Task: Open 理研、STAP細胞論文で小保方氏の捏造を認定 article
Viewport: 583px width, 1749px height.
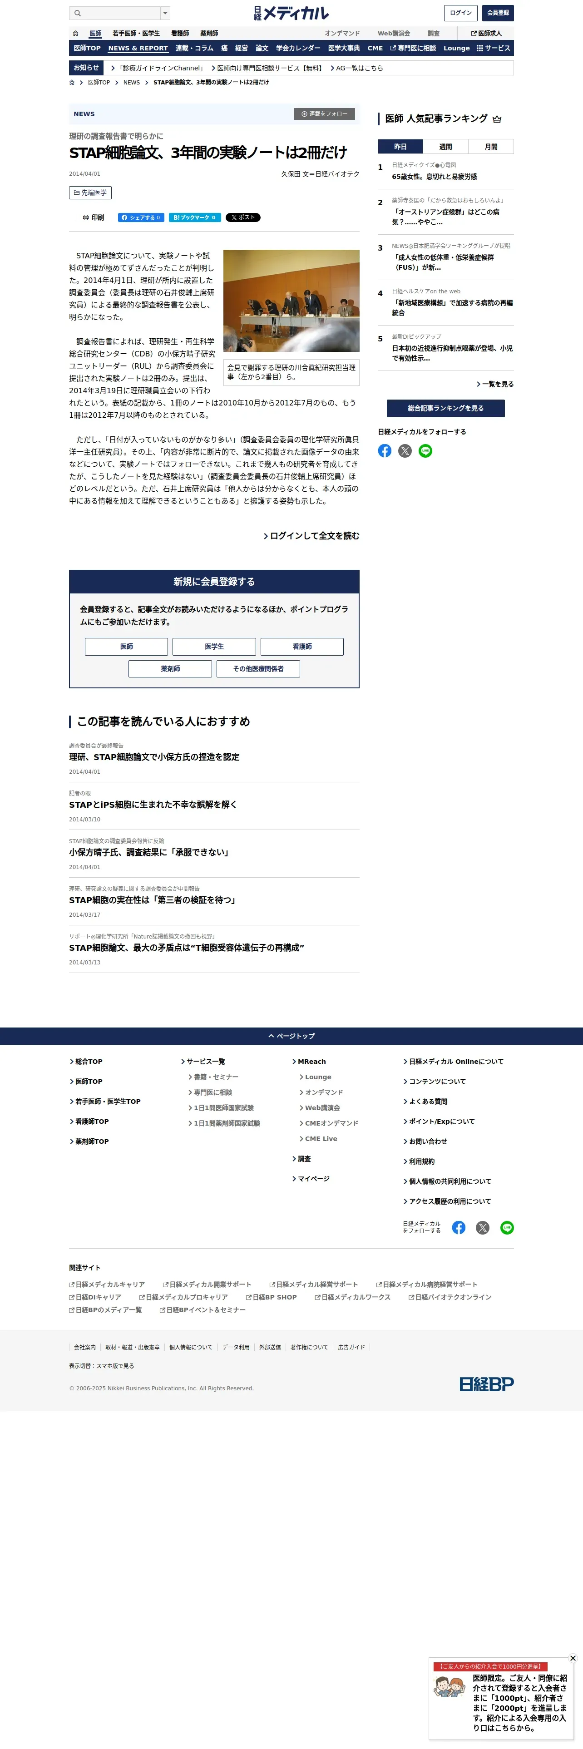Action: (154, 757)
